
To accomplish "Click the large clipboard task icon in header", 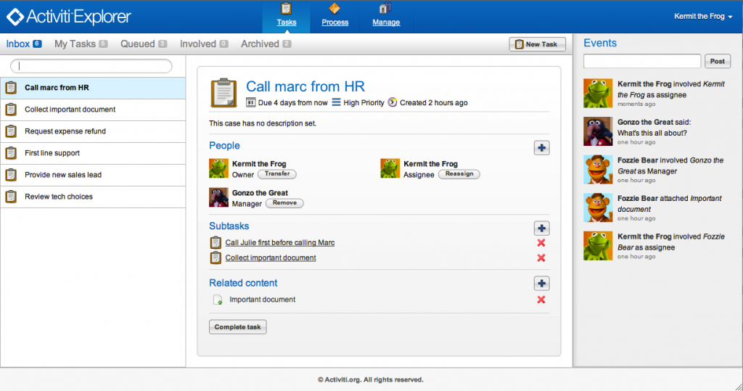I will coord(223,93).
